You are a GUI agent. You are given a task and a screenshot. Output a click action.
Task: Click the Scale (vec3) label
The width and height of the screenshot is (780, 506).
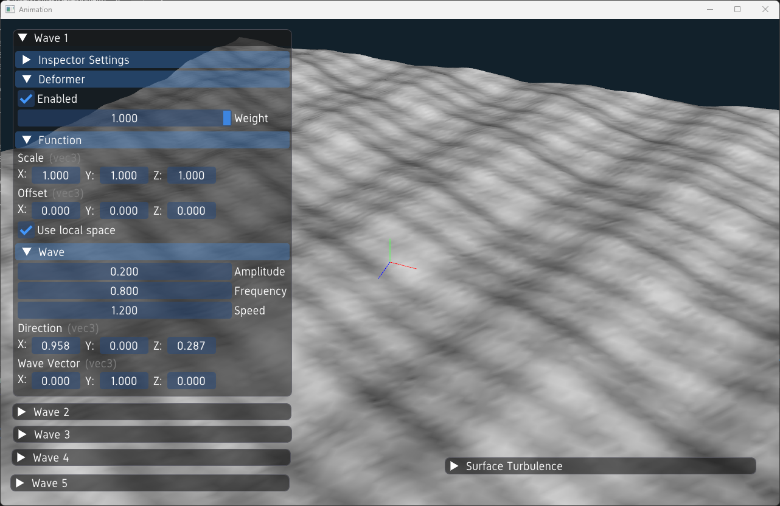click(x=49, y=158)
